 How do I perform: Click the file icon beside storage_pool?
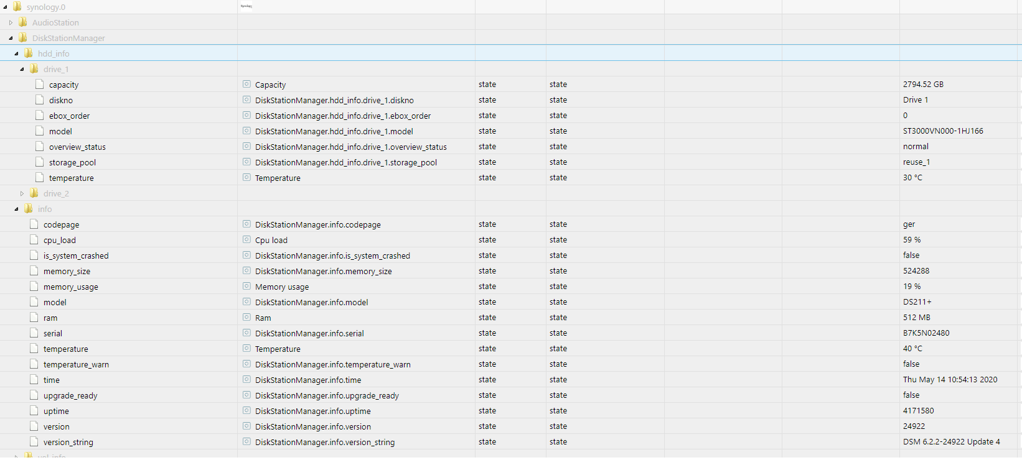point(40,162)
